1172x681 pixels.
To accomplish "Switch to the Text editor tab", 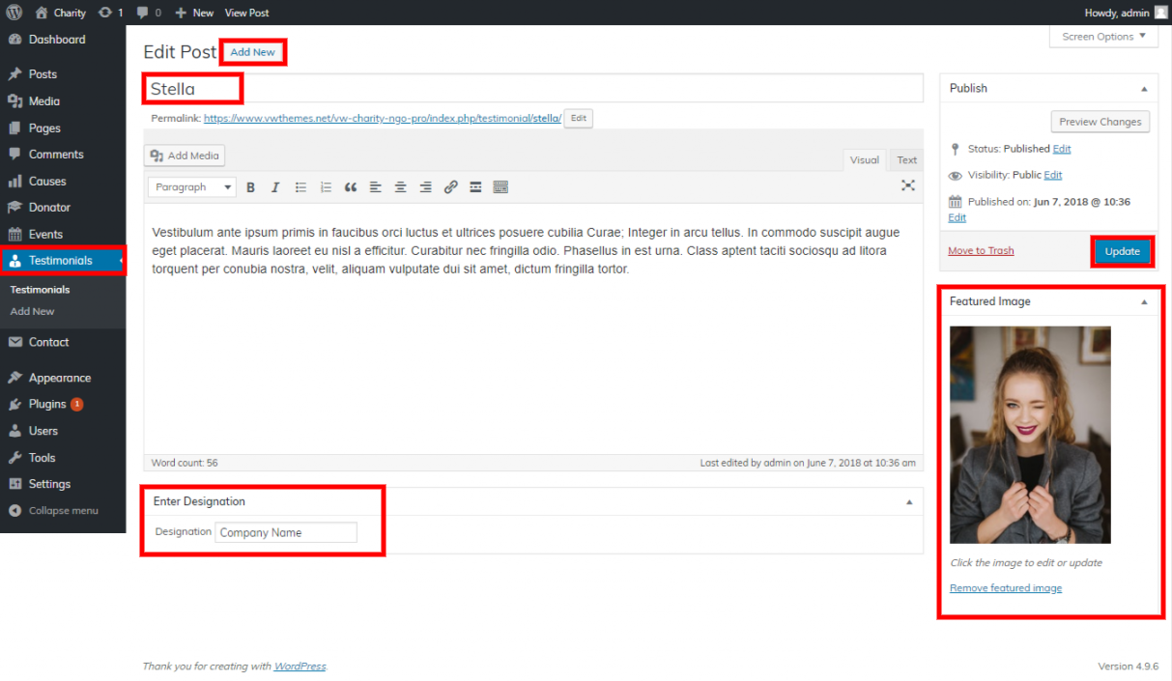I will pyautogui.click(x=906, y=160).
